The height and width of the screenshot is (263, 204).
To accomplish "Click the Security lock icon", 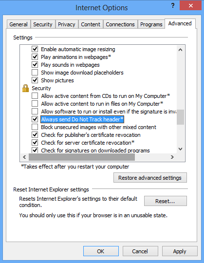I will (25, 88).
